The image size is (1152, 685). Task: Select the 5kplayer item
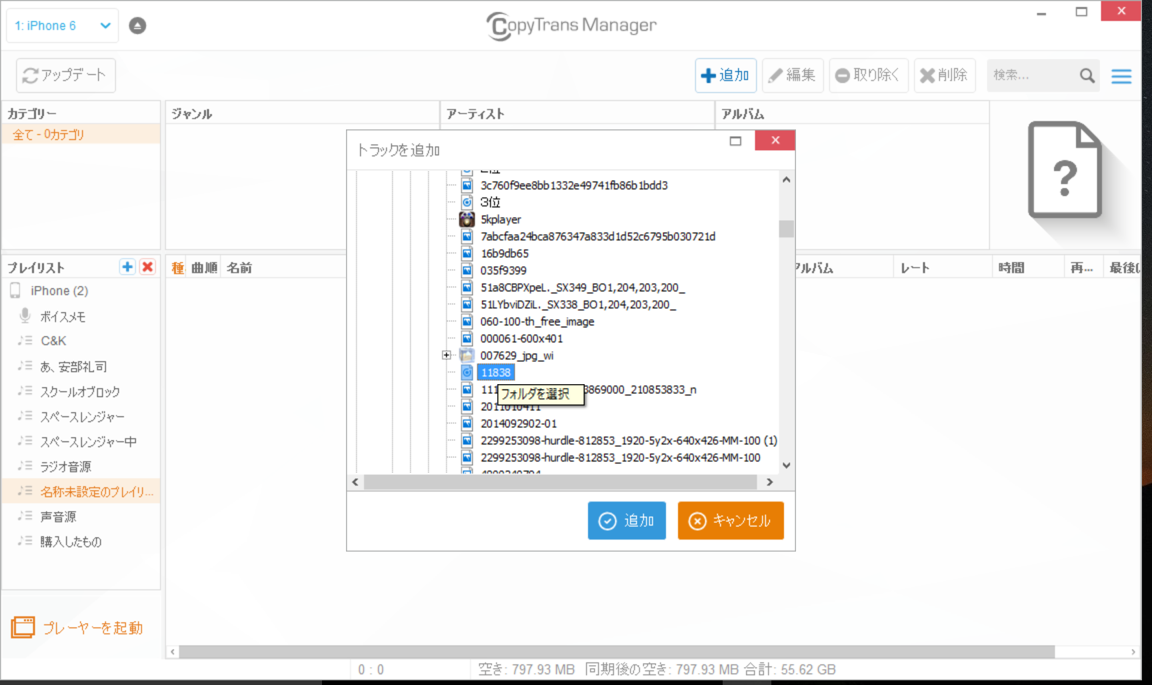click(x=501, y=219)
